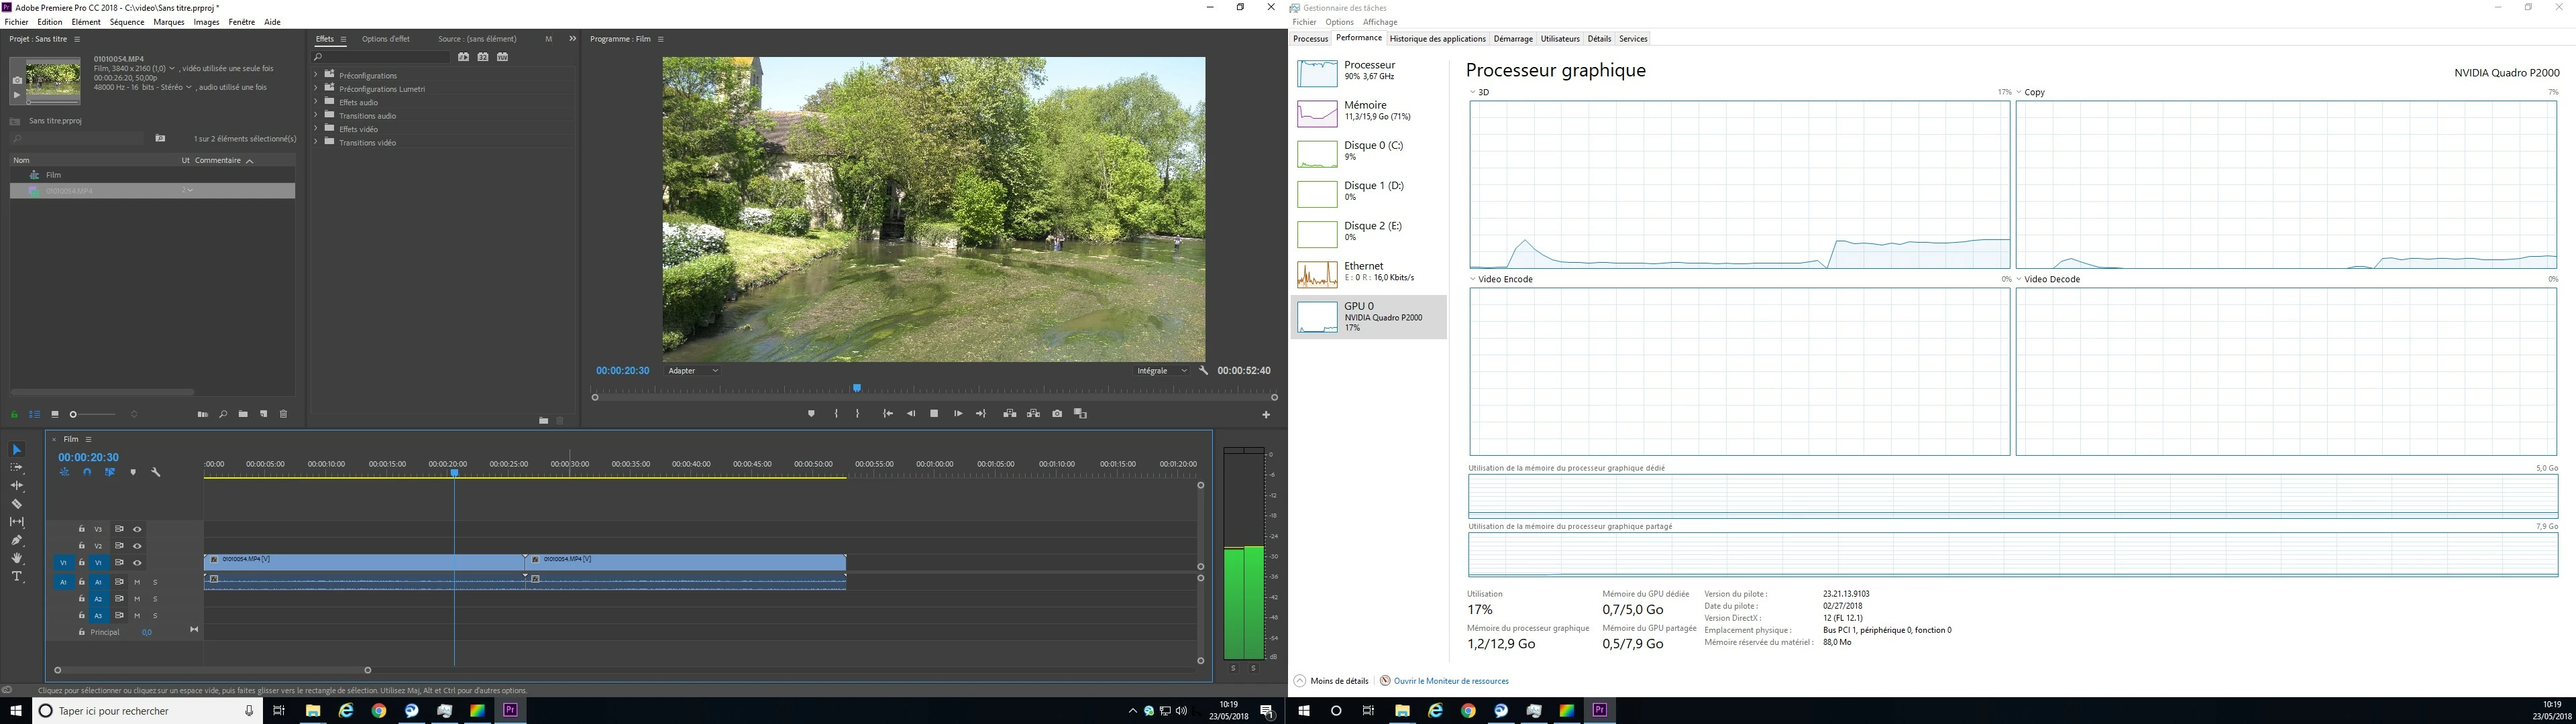
Task: Click the Premiere Pro taskbar icon
Action: tap(510, 711)
